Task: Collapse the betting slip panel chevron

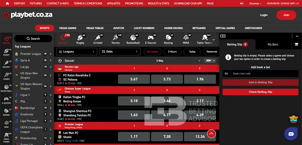Action: coord(297,36)
